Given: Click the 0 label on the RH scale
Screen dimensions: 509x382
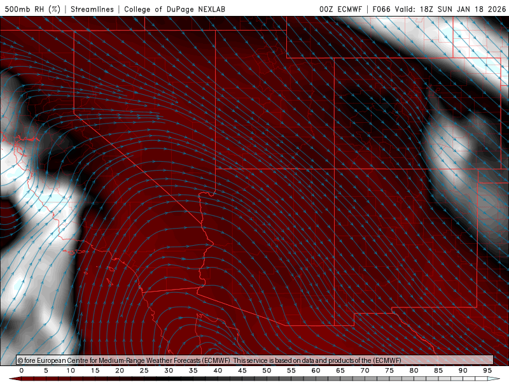Looking at the screenshot, I should pyautogui.click(x=22, y=371).
